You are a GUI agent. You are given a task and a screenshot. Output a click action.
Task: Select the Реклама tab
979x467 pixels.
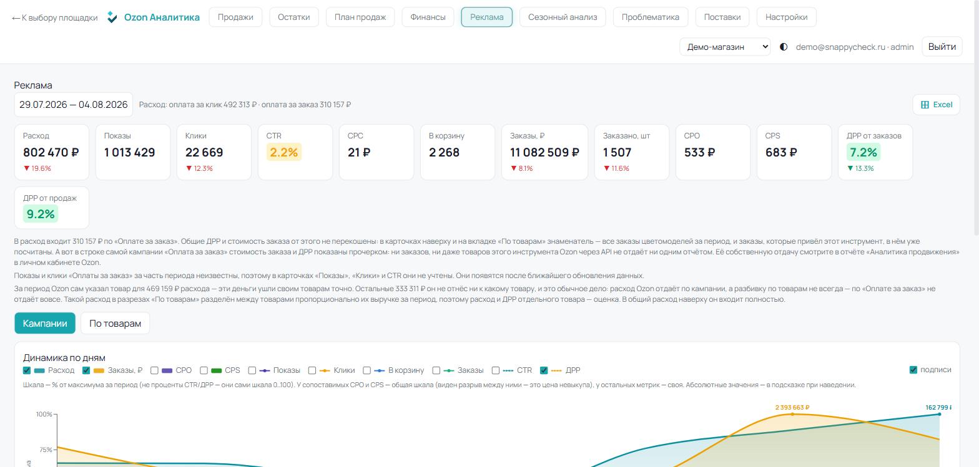tap(487, 17)
